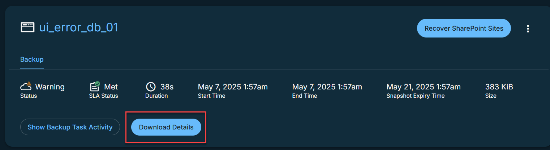Click the cloud warning status icon
The height and width of the screenshot is (150, 550).
point(26,87)
